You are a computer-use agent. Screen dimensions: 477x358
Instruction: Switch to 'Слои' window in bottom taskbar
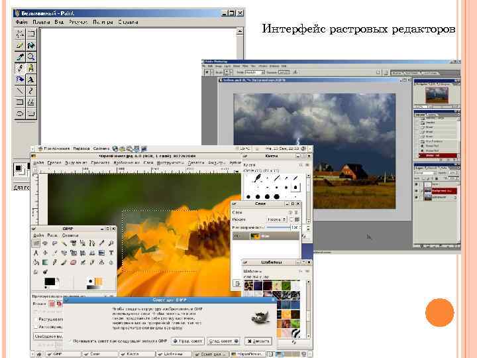(99, 354)
